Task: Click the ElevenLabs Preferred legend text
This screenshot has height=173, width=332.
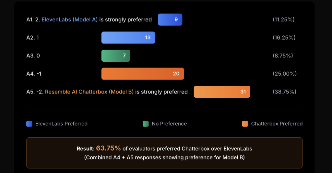Action: 61,124
